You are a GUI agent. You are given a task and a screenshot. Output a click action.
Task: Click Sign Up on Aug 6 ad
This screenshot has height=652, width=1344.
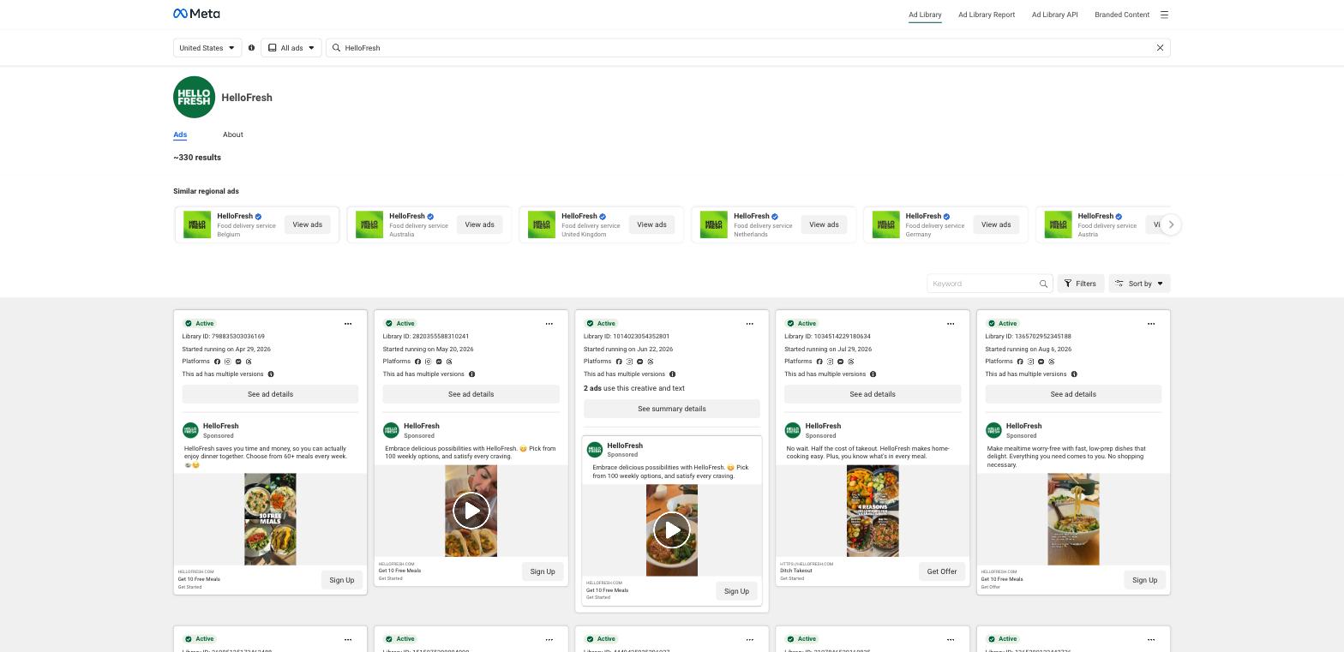click(1144, 580)
